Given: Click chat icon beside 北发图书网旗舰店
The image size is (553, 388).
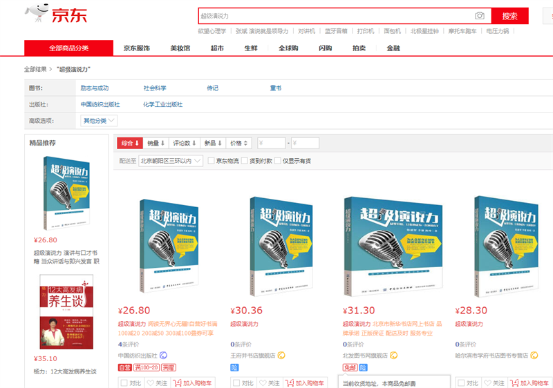Looking at the screenshot, I should coord(393,356).
